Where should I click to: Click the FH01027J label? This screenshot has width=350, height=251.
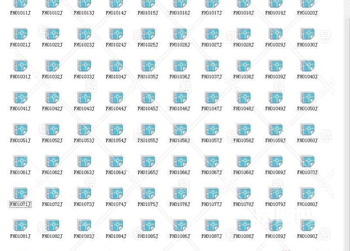pos(212,45)
